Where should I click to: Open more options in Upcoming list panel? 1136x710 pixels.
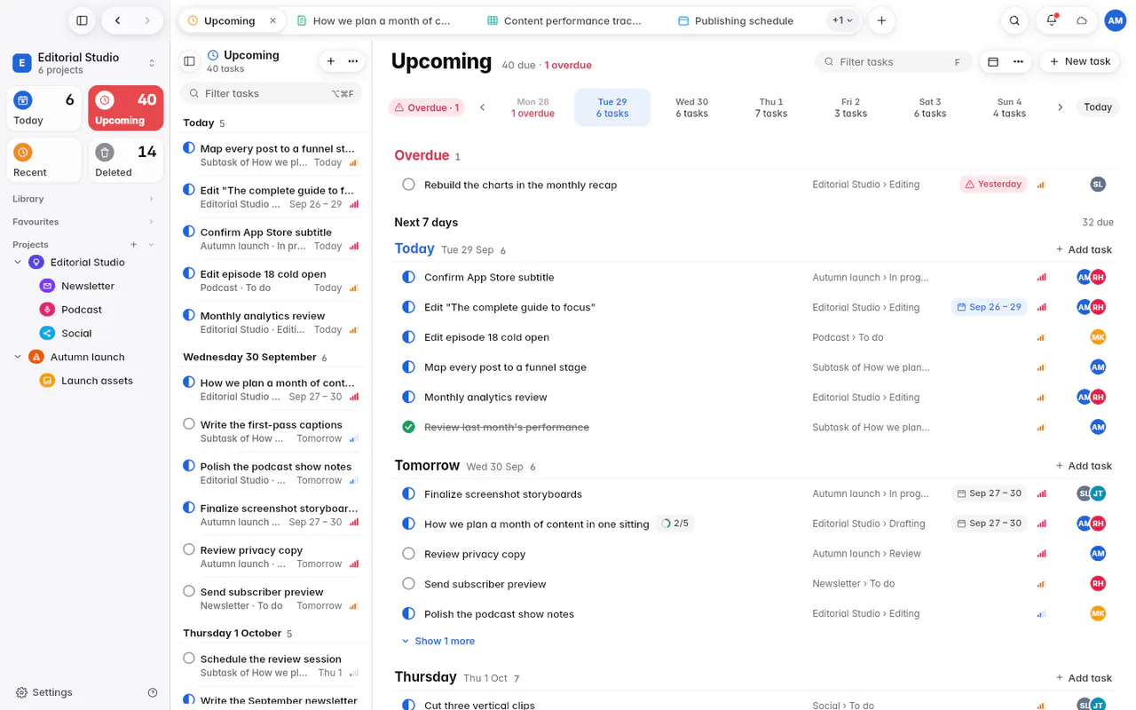353,61
